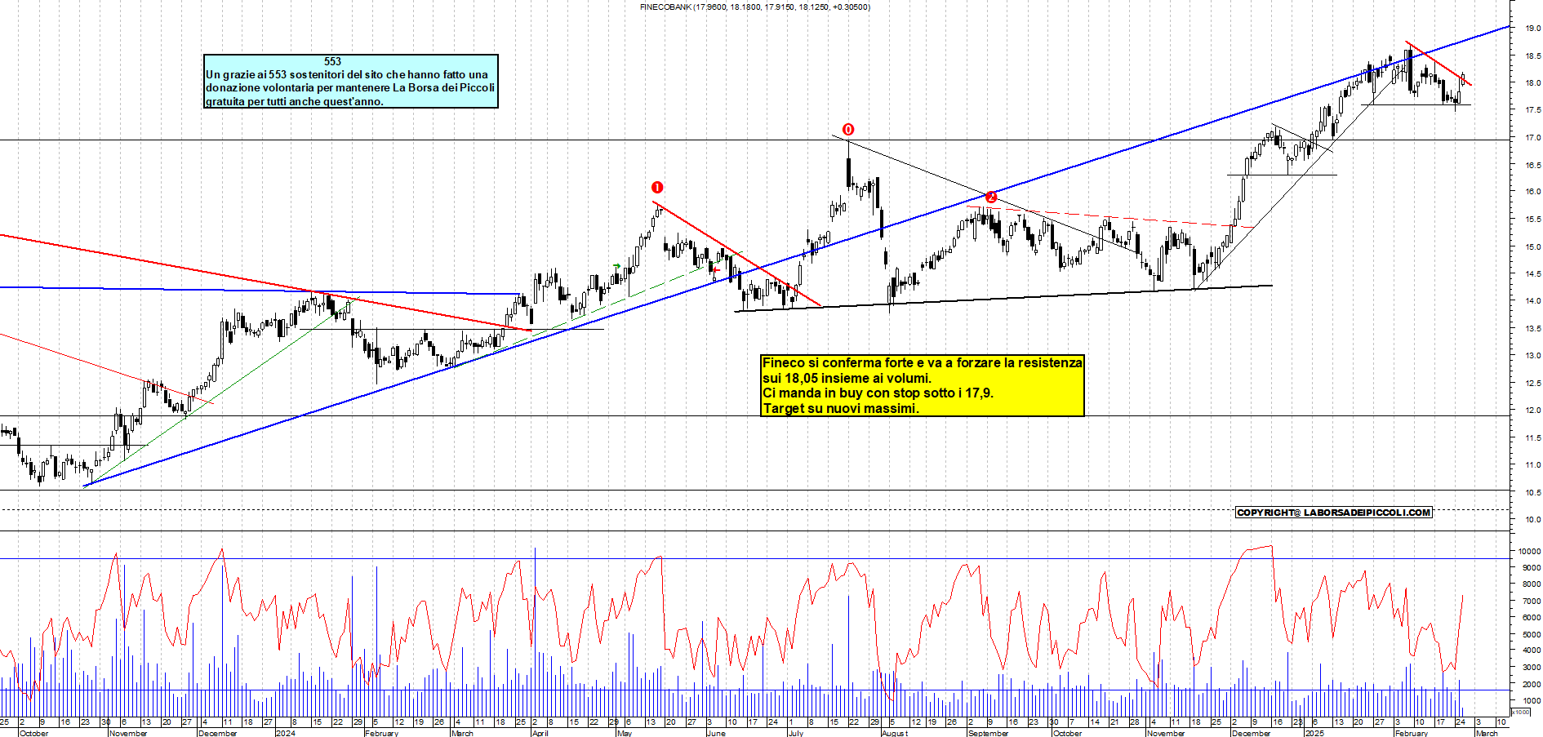
Task: Click the 12.5 price axis label
Action: 1532,384
